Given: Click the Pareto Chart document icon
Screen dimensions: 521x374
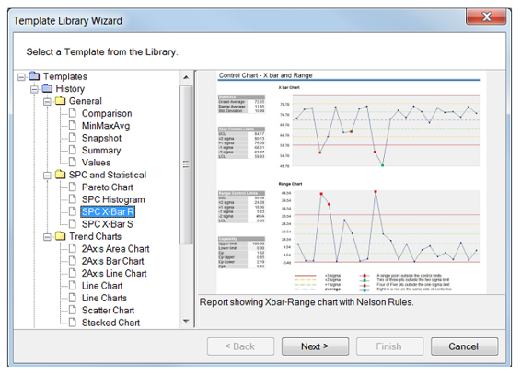Looking at the screenshot, I should pyautogui.click(x=73, y=187).
